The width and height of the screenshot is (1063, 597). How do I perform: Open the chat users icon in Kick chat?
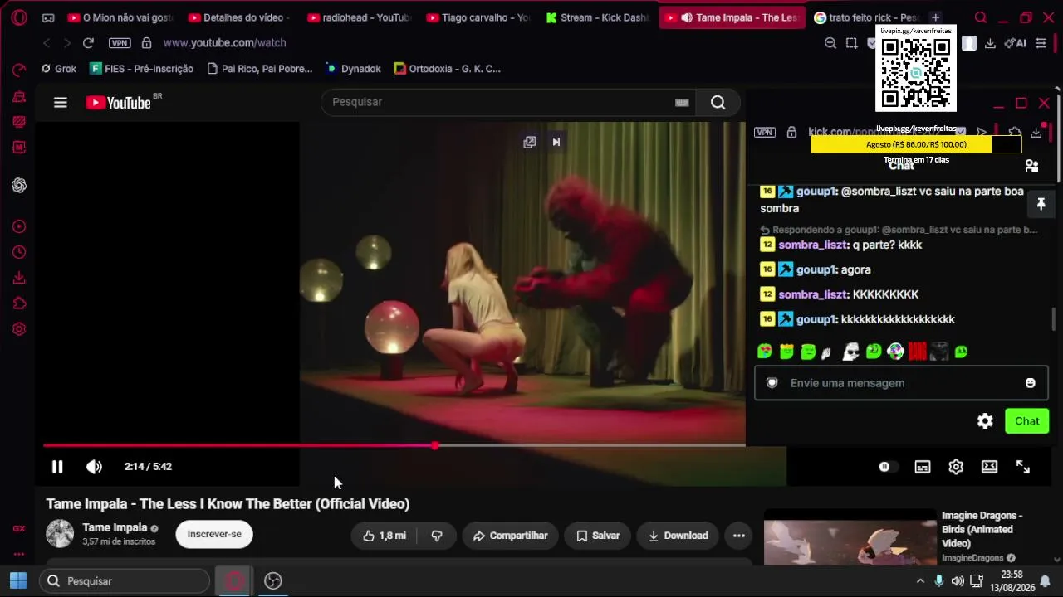pos(1031,166)
